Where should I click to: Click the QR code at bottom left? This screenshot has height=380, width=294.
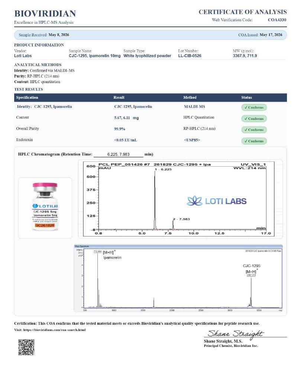coord(26,347)
